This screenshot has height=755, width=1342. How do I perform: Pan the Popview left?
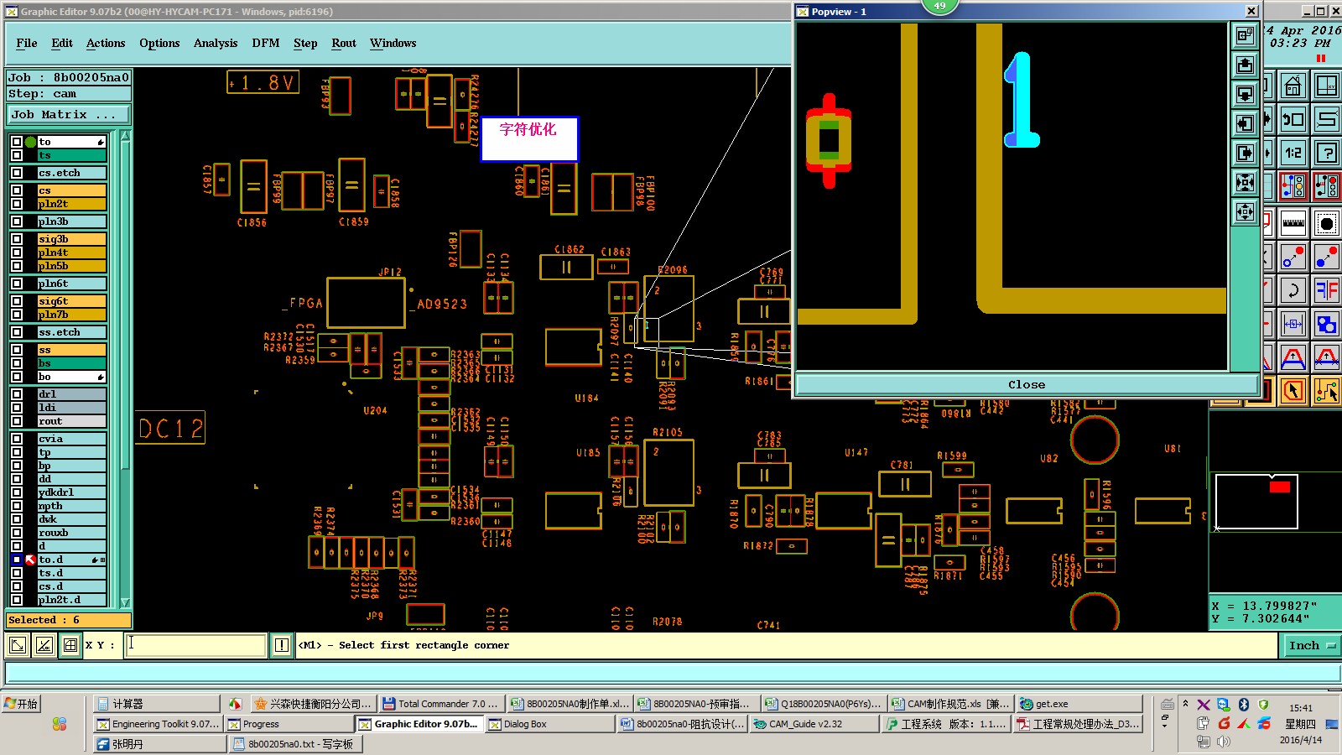tap(1245, 123)
